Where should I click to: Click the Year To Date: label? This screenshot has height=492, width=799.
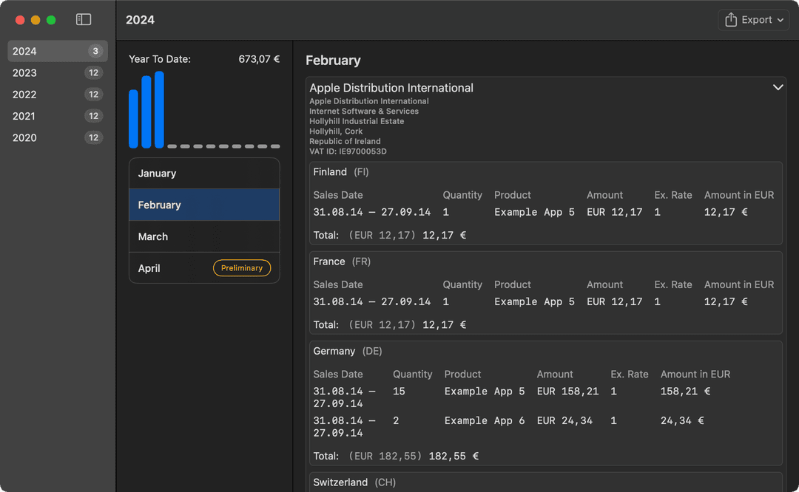[160, 59]
